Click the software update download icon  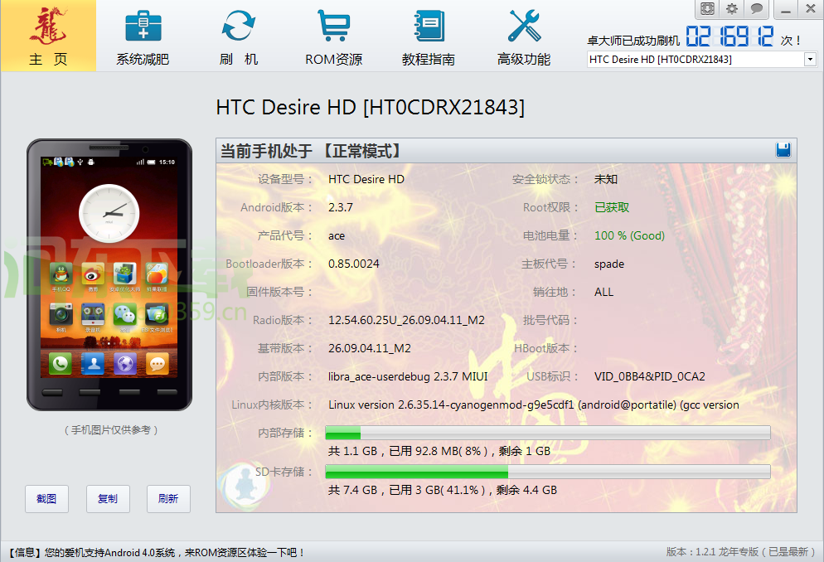point(708,8)
